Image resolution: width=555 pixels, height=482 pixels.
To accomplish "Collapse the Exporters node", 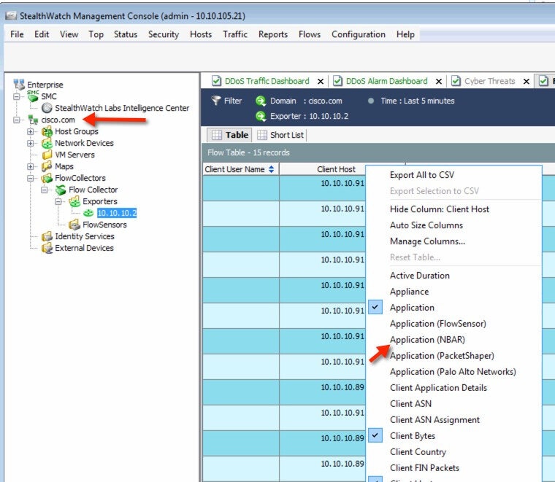I will click(58, 201).
